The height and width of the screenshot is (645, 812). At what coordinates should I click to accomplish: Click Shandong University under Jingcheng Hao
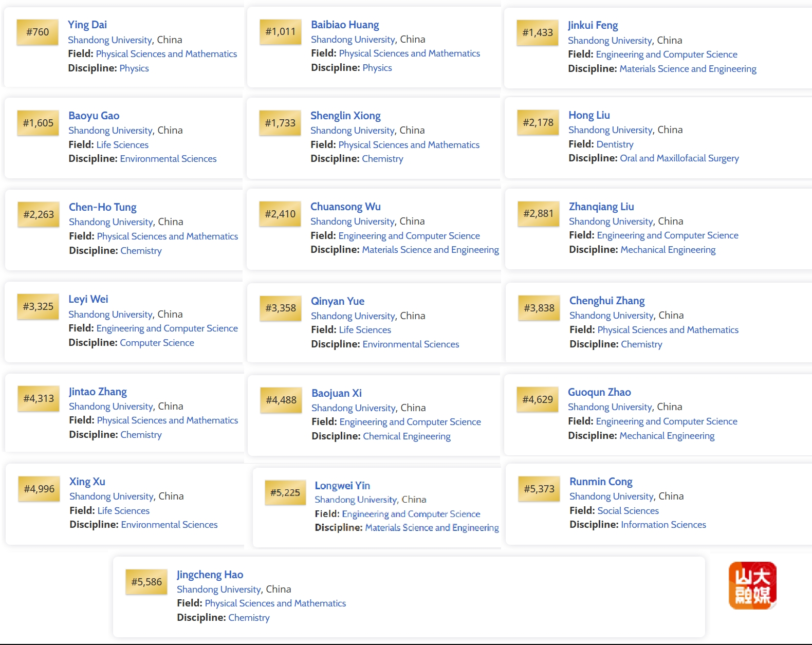[219, 589]
